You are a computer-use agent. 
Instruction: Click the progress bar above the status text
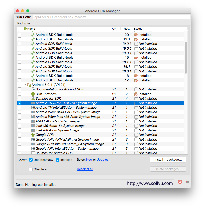pyautogui.click(x=95, y=179)
